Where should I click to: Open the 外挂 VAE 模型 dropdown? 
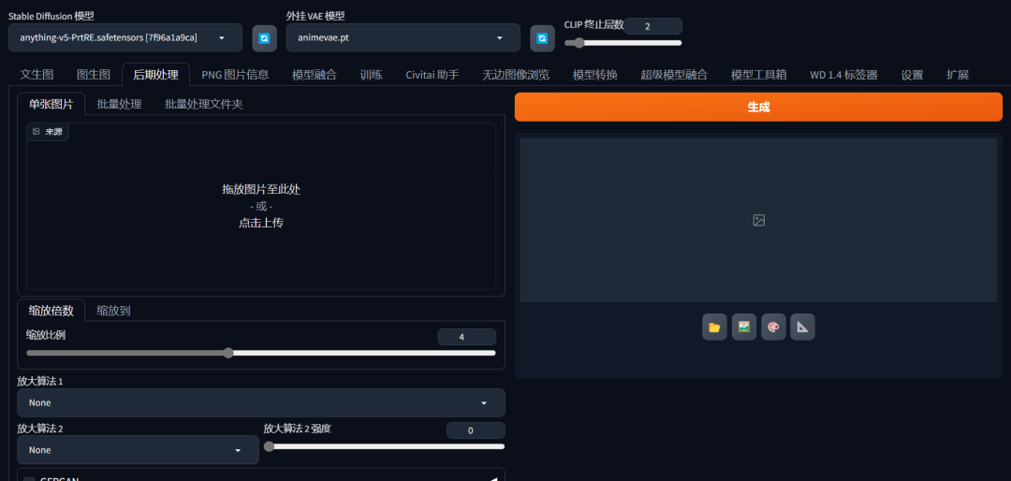click(403, 38)
